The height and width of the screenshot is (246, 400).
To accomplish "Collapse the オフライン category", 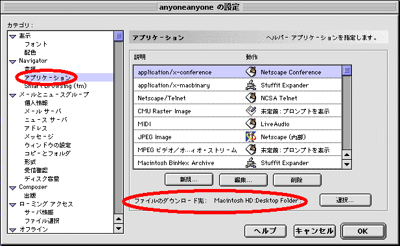I will coord(13,230).
